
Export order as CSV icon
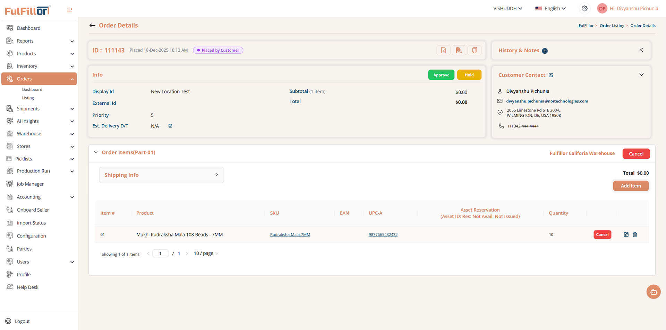coord(459,50)
